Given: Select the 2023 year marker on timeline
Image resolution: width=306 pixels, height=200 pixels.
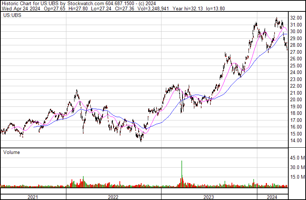Looking at the screenshot, I should tap(209, 197).
